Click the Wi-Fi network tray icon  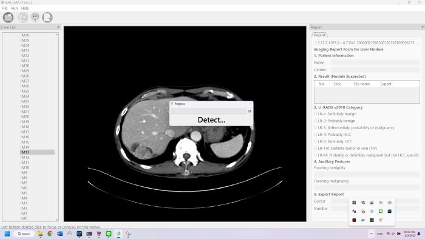pos(388,234)
